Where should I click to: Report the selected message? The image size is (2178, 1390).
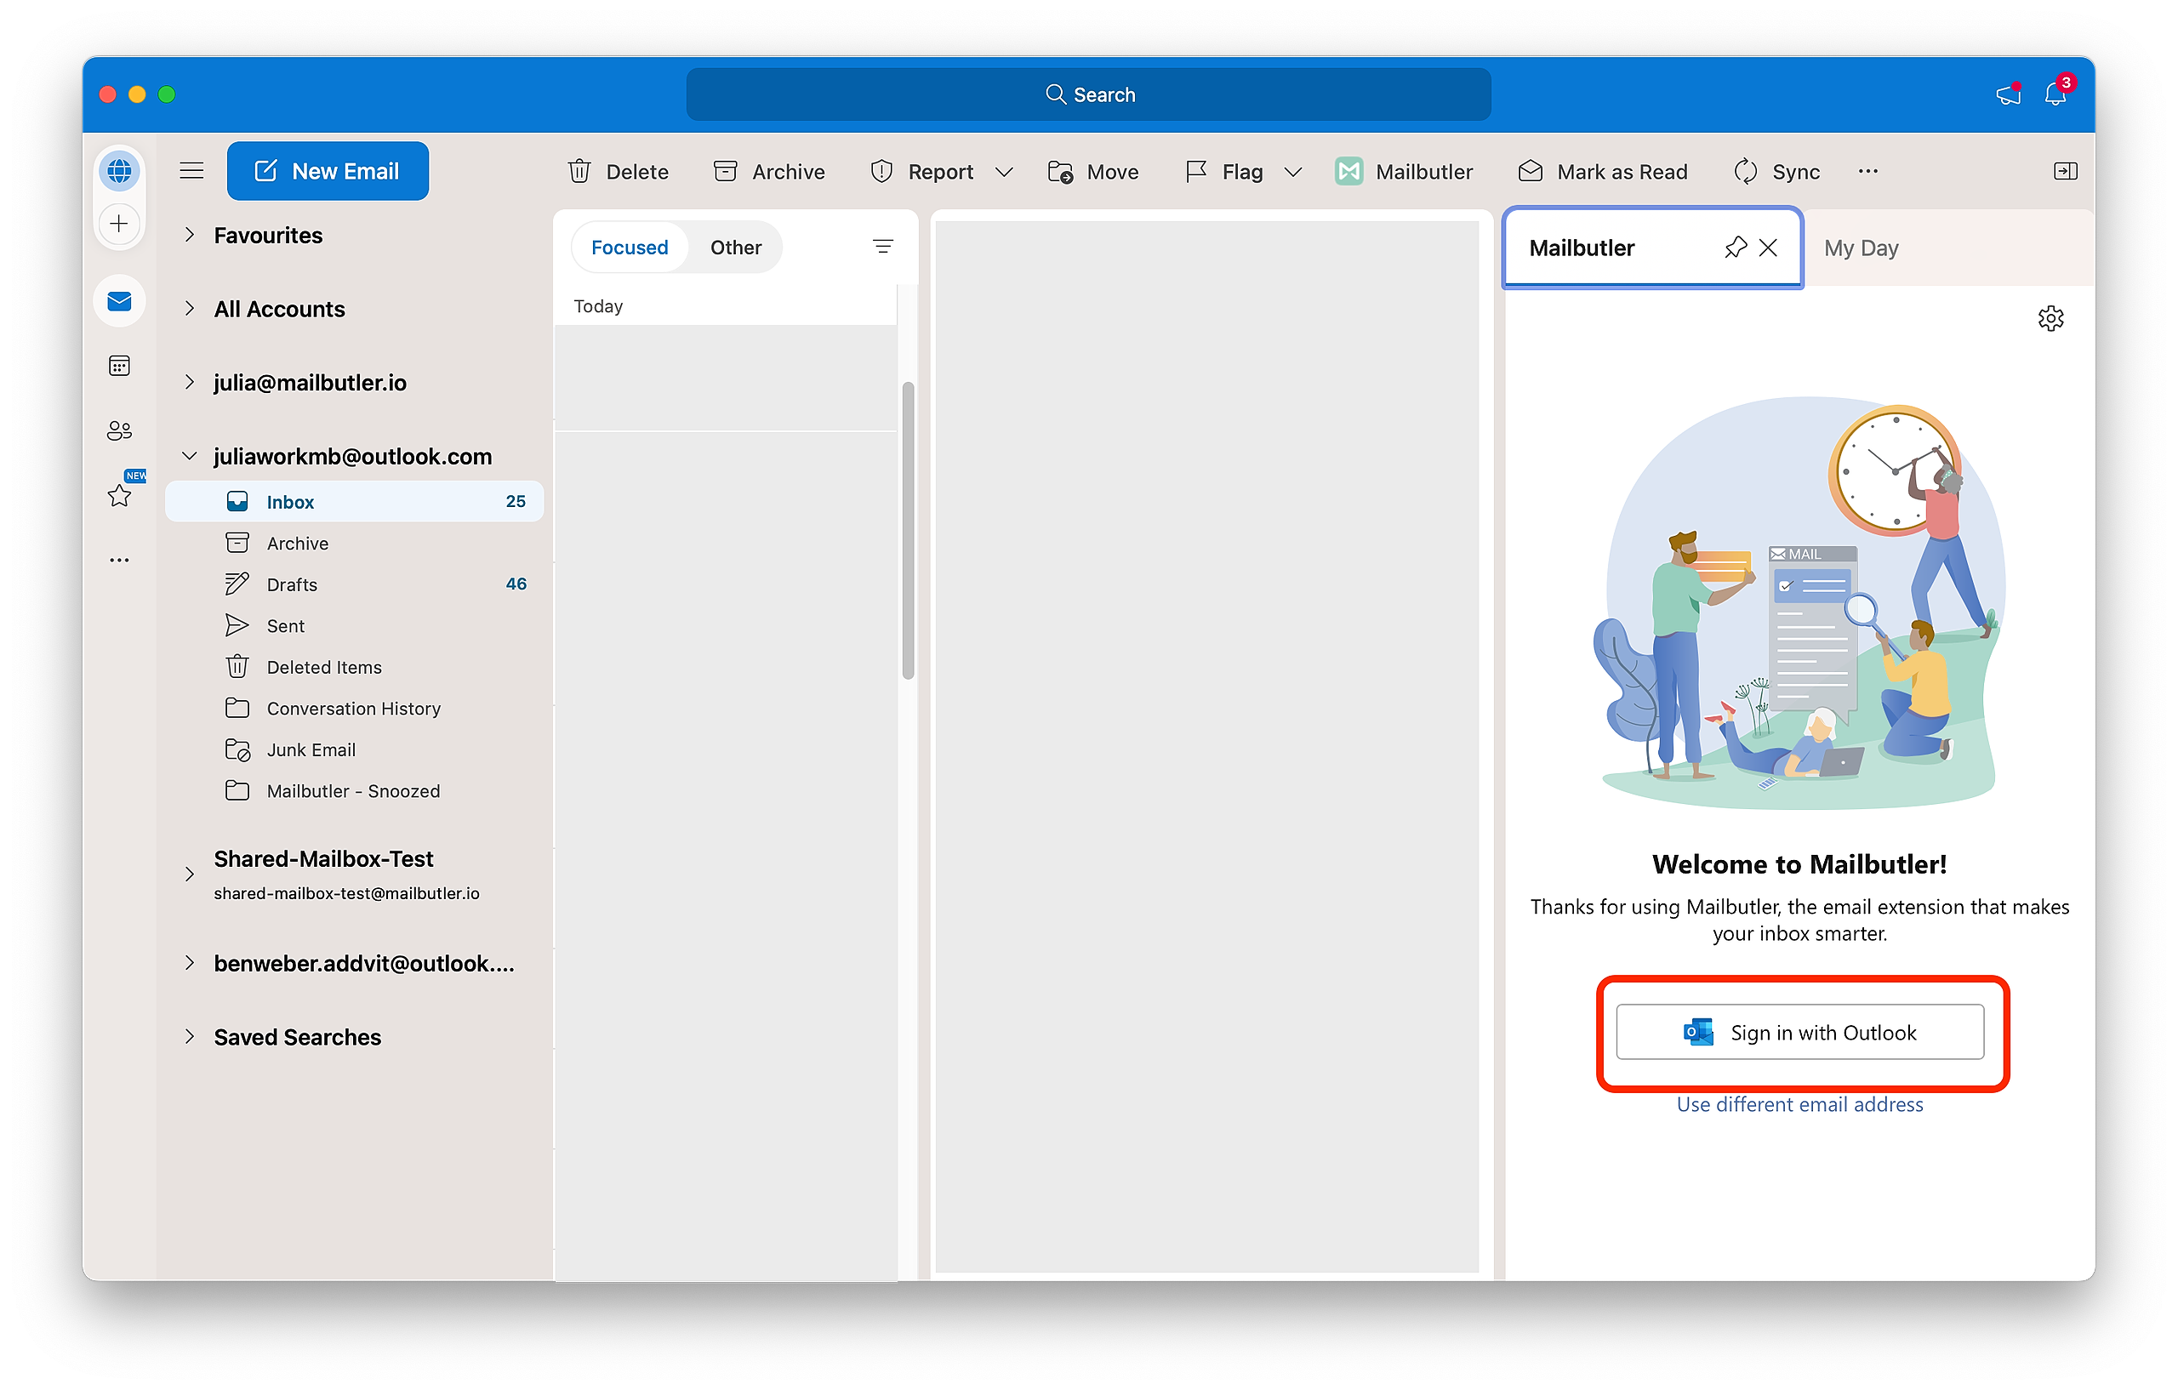coord(922,171)
